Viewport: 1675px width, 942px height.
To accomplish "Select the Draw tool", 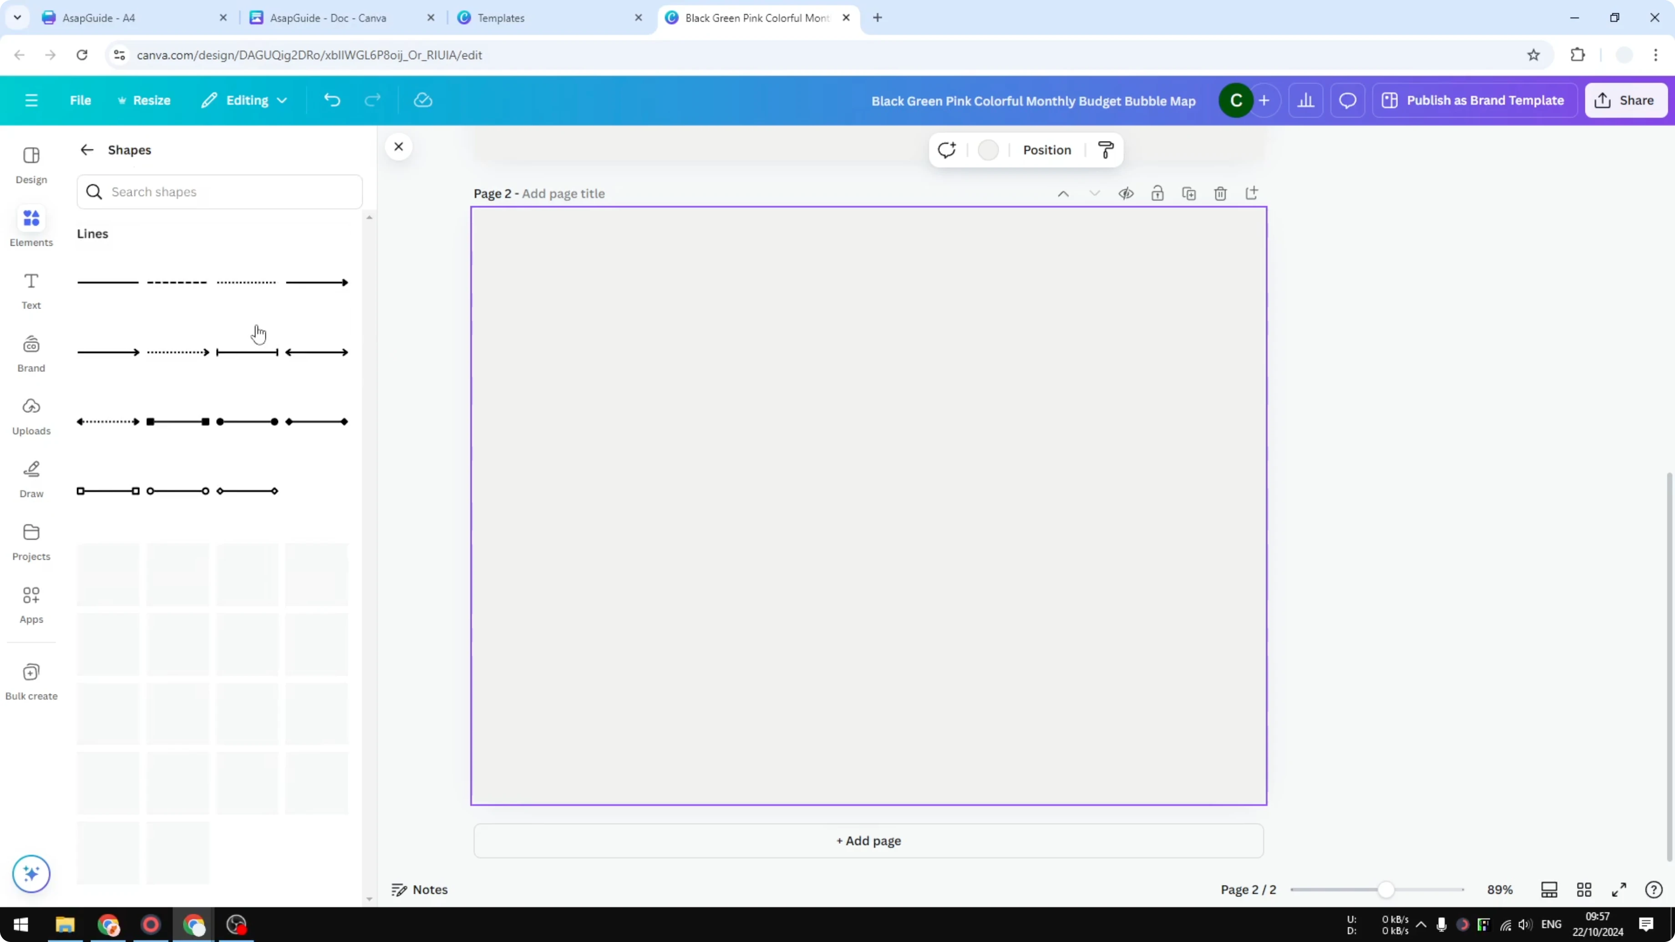I will (x=30, y=478).
